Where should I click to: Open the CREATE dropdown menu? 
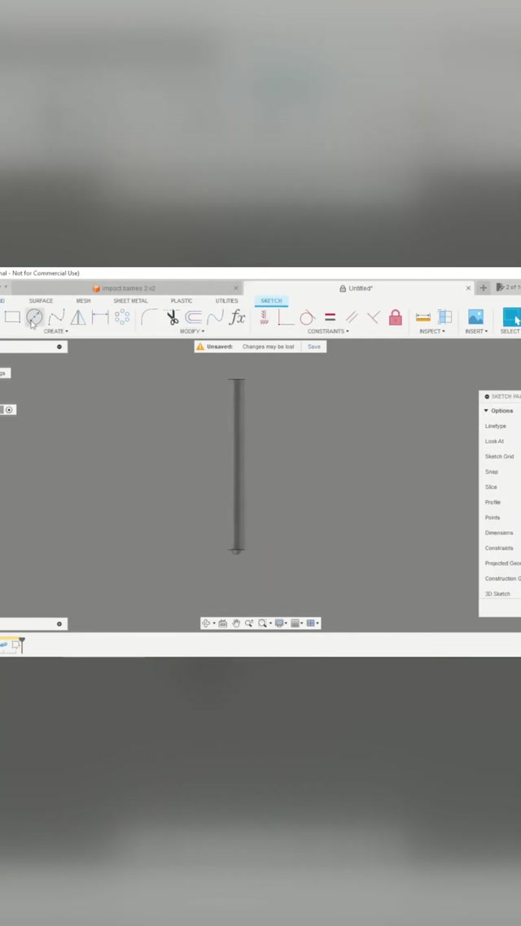[55, 331]
